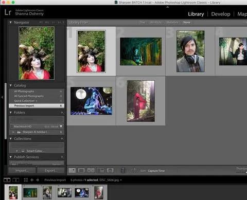Screen dimensions: 247x200
Task: Enable Metadata library filter
Action: click(x=172, y=22)
